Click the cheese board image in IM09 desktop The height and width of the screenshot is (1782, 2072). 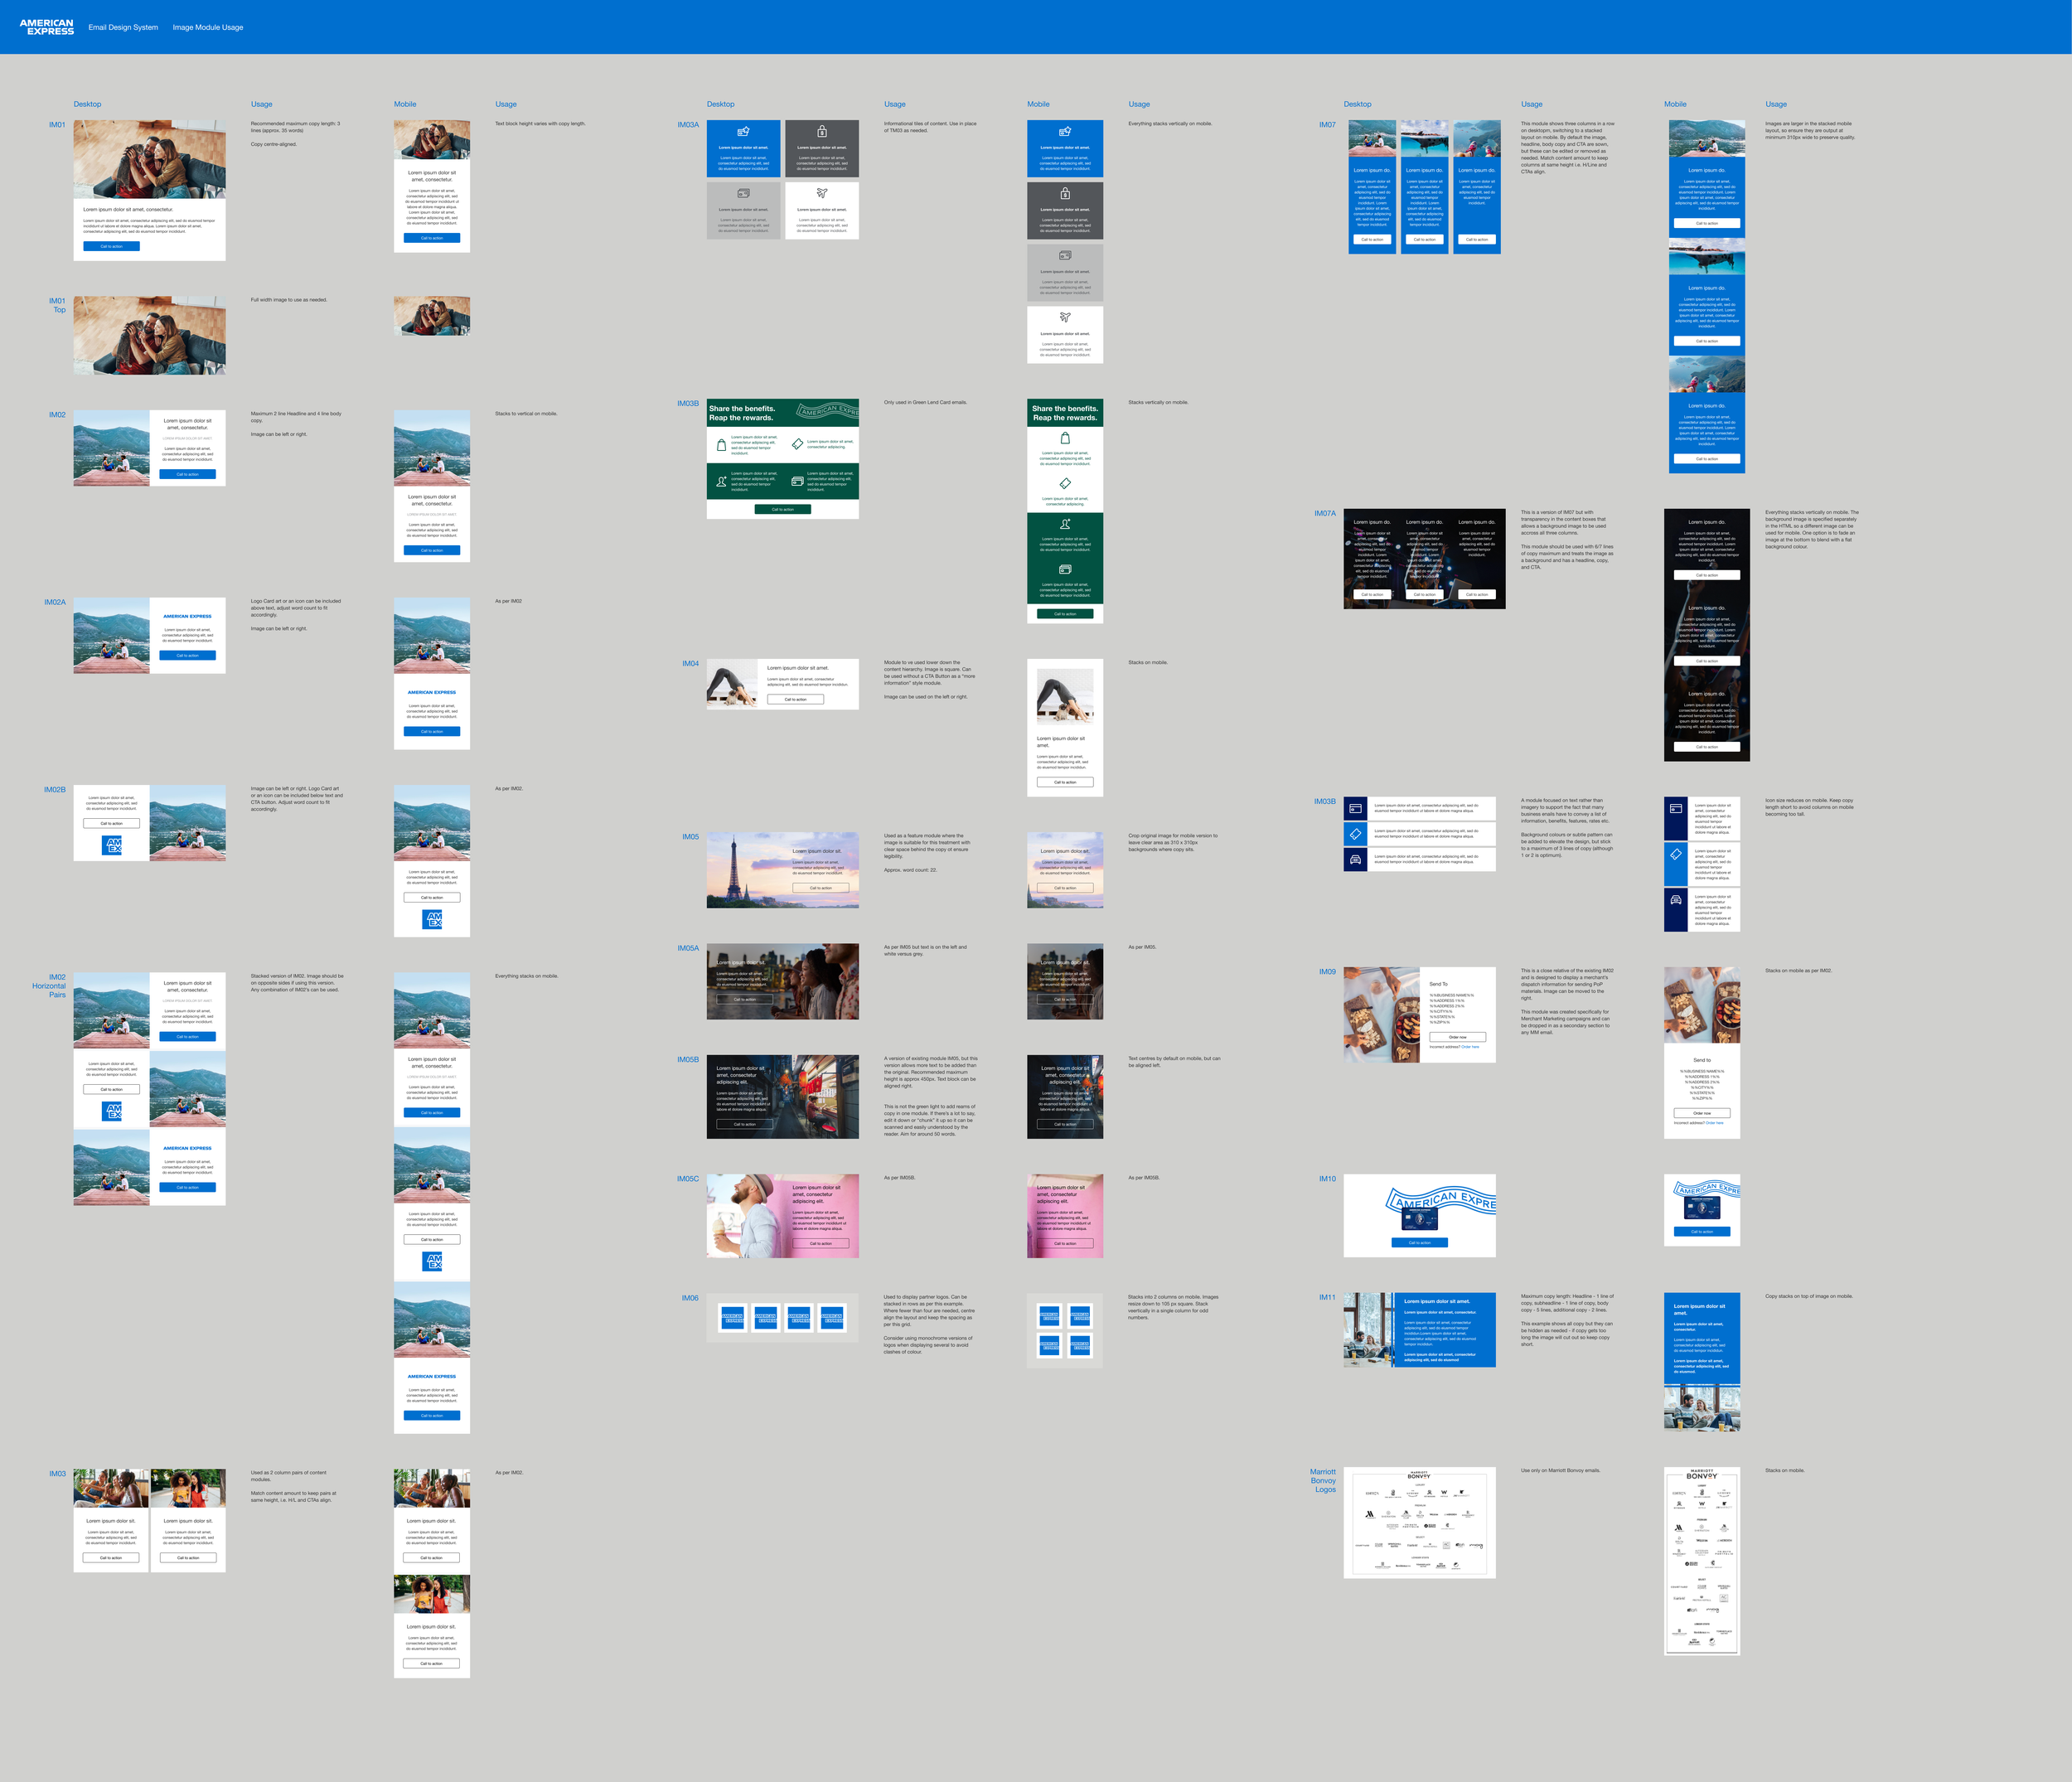1382,1015
